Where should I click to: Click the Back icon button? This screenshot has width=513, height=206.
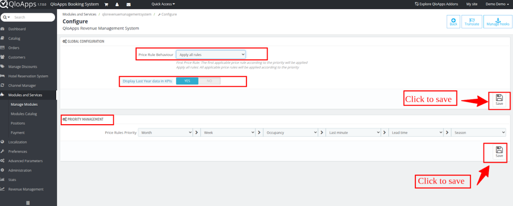point(453,21)
